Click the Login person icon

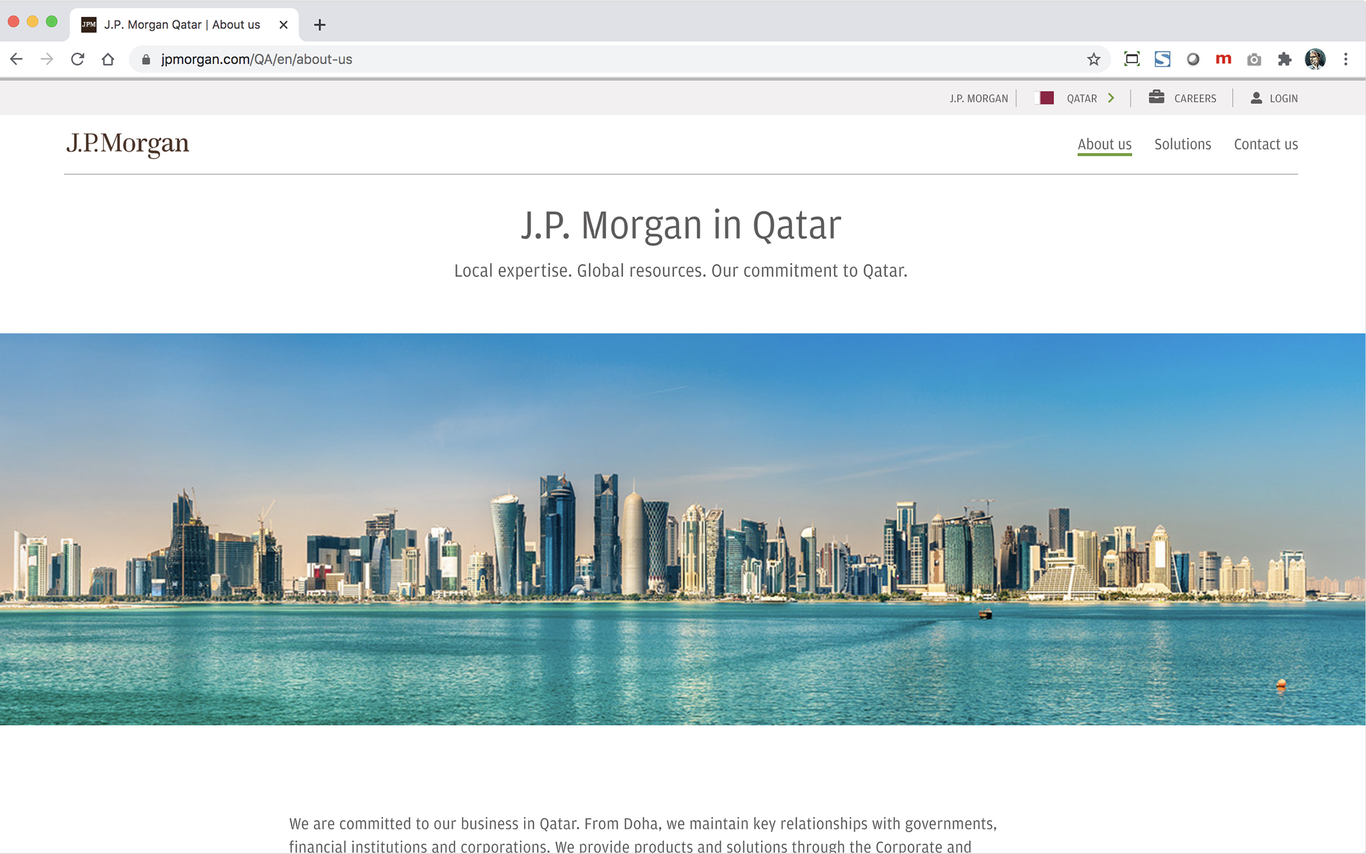(1256, 98)
